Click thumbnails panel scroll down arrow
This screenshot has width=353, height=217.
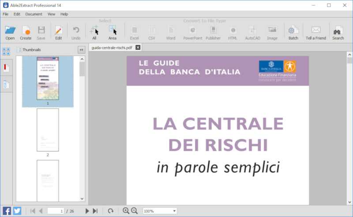[x=82, y=199]
